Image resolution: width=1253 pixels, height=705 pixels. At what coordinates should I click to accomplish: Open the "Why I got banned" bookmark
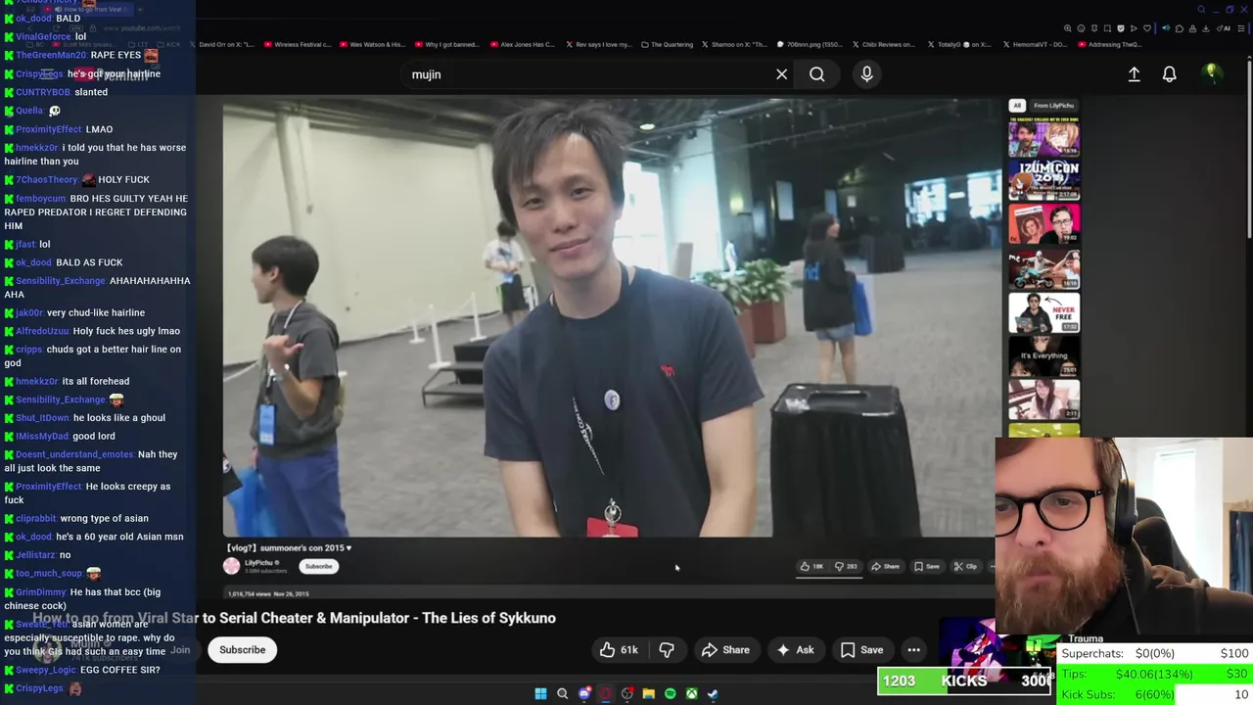(x=446, y=44)
